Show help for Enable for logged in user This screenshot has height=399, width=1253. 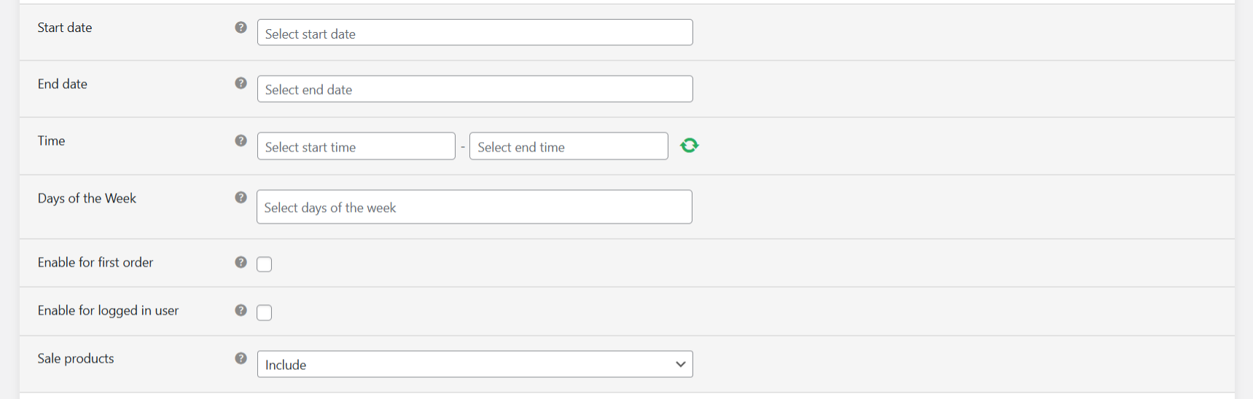[241, 310]
